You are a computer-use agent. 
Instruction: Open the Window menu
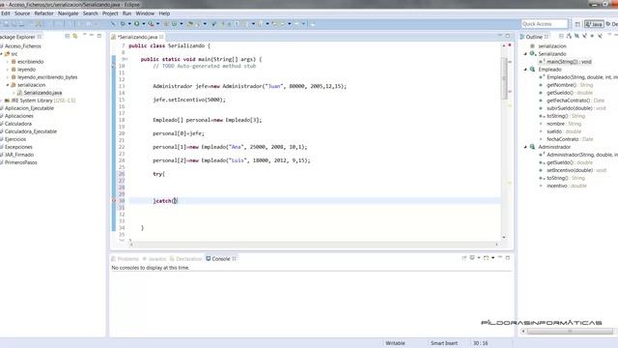tap(145, 13)
